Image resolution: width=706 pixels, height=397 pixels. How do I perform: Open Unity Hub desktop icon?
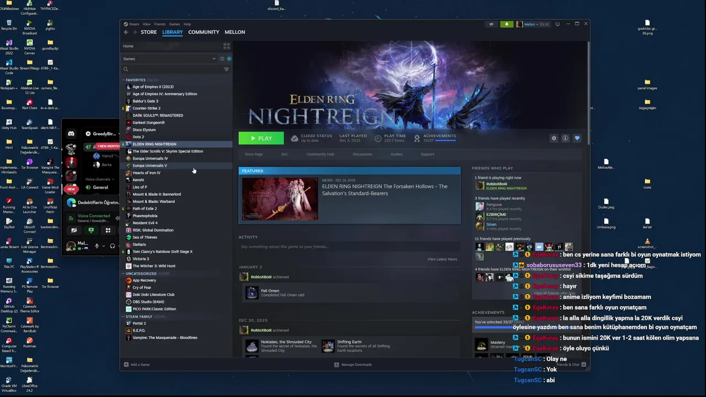click(x=9, y=124)
